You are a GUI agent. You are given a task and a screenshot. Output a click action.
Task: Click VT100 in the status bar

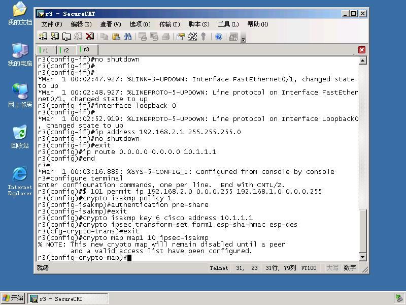click(309, 268)
